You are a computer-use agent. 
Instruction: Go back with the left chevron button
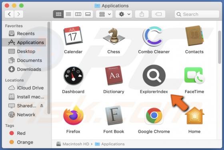click(10, 14)
